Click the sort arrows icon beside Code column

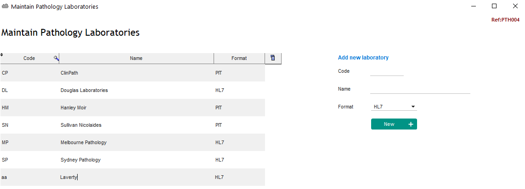pyautogui.click(x=2, y=54)
